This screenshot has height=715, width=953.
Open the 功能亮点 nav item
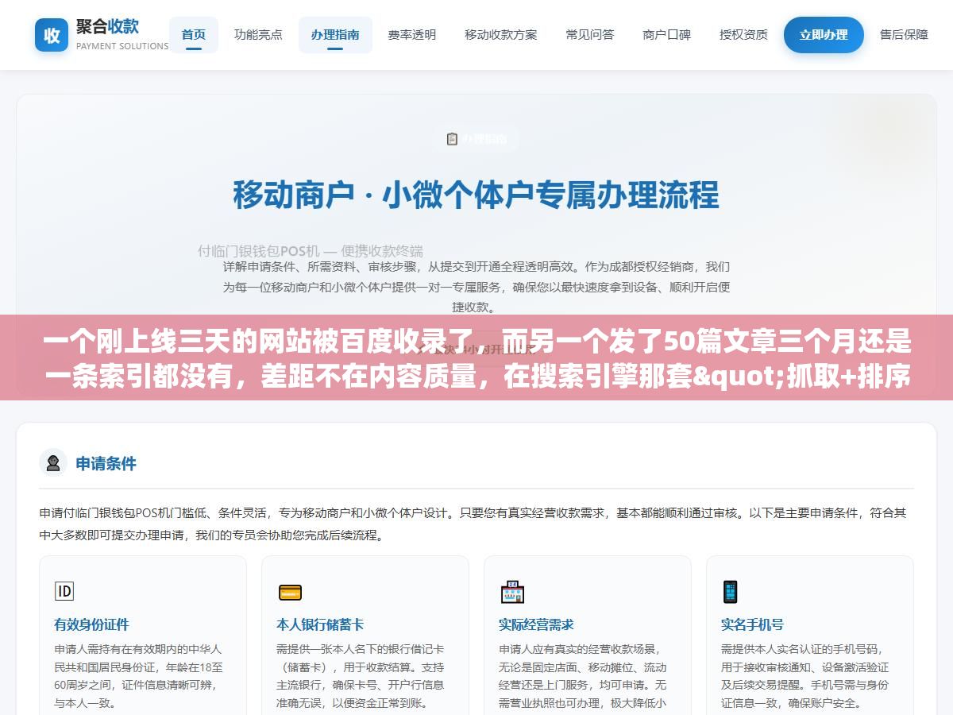[x=258, y=35]
